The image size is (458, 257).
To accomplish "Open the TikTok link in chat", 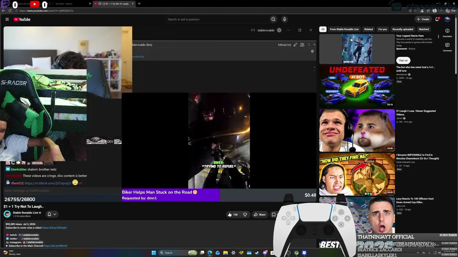I will (x=48, y=183).
